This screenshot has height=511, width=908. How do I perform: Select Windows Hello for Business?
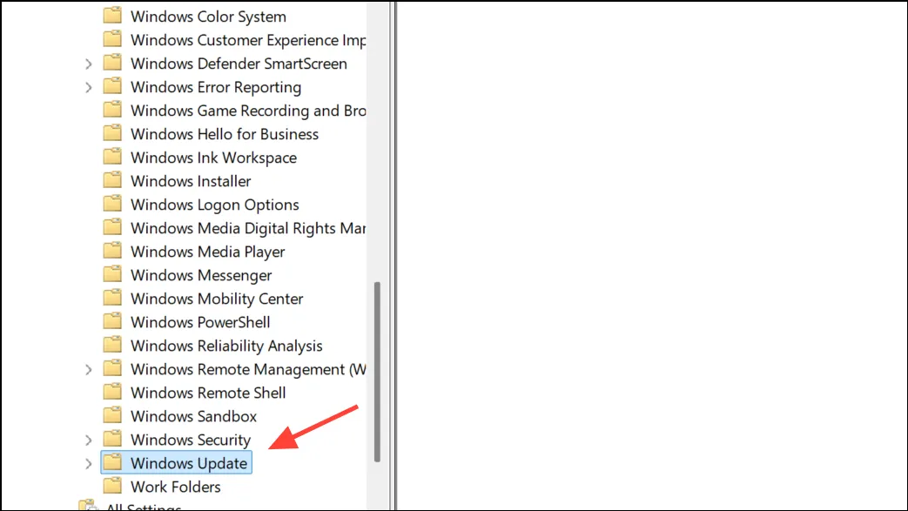tap(225, 134)
